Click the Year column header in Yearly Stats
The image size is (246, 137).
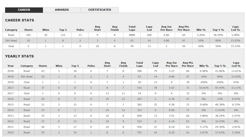(11, 66)
